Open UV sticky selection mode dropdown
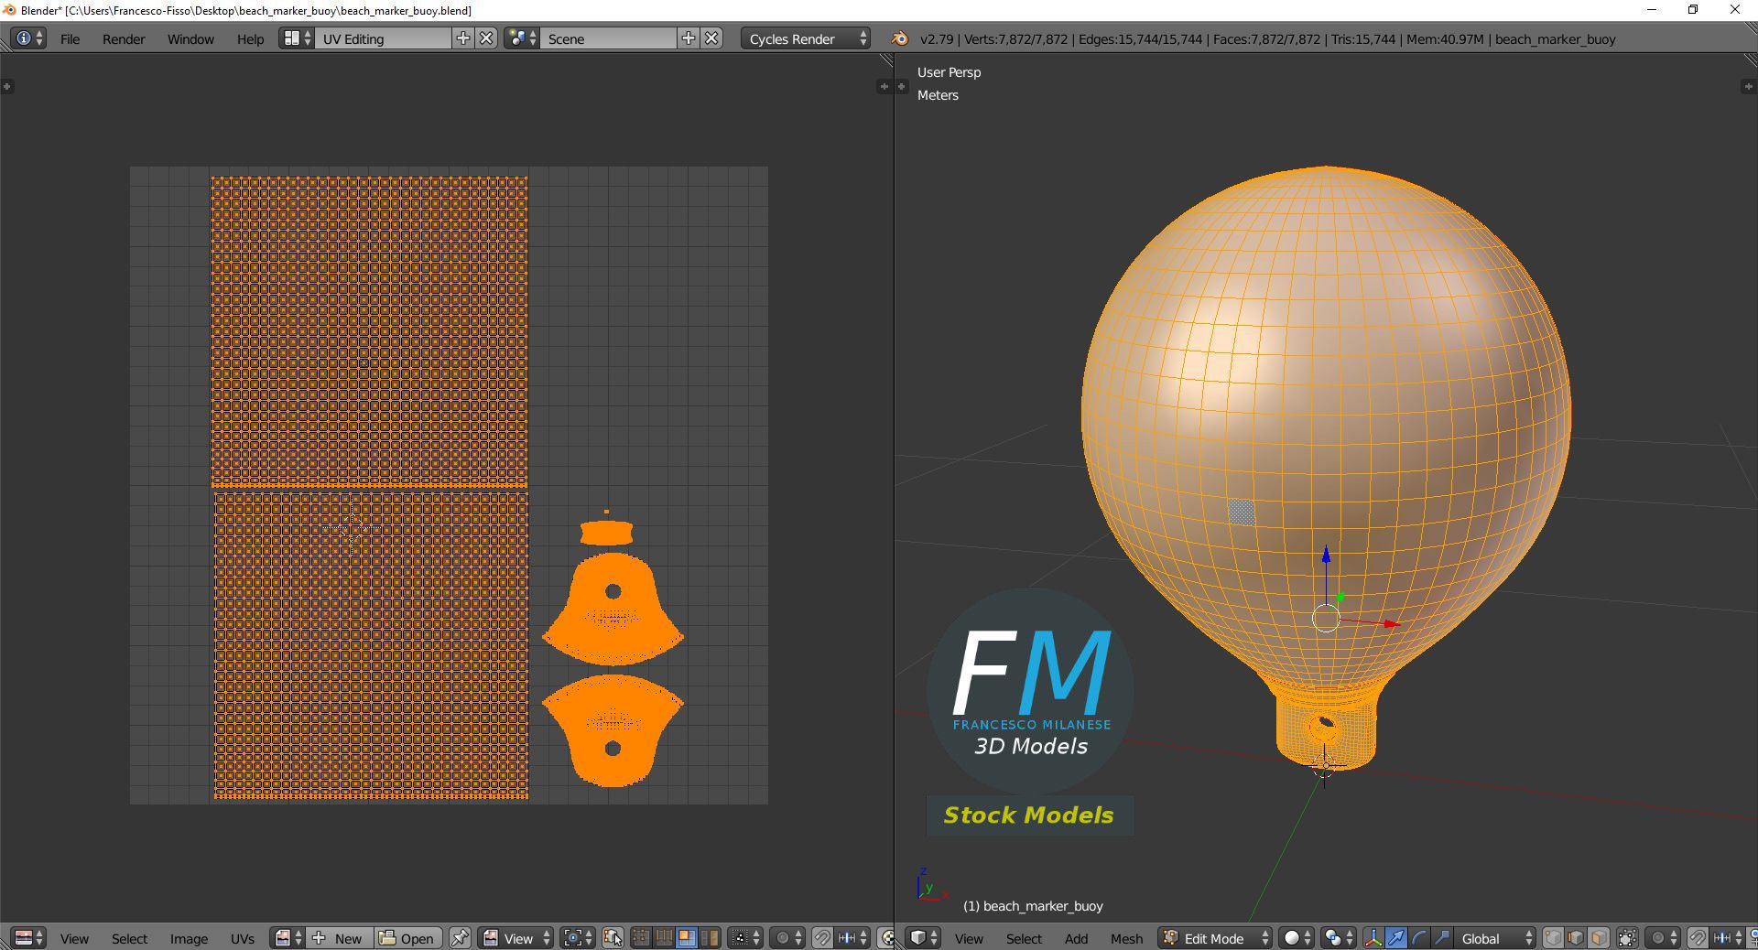 coord(746,938)
